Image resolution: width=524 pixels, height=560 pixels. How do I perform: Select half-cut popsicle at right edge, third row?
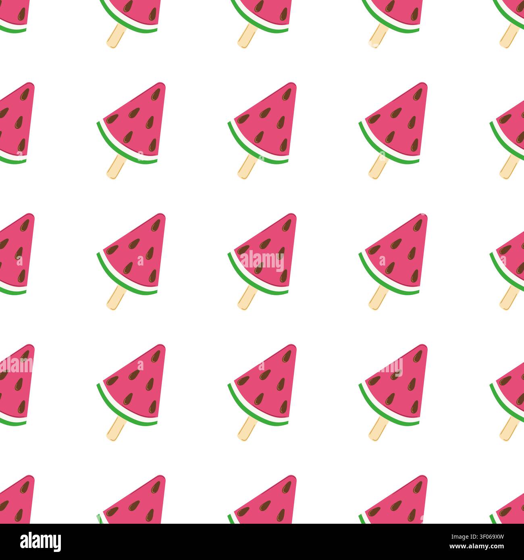point(507,270)
